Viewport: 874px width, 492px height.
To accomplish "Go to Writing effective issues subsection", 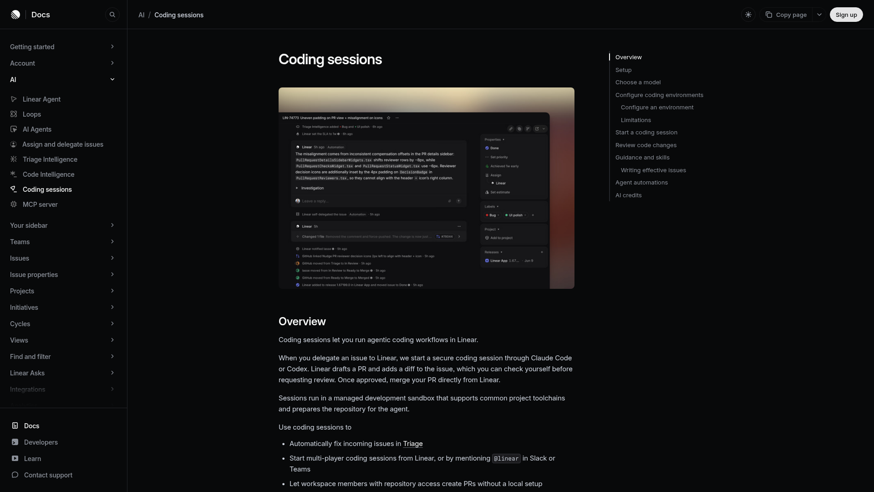I will [x=653, y=170].
